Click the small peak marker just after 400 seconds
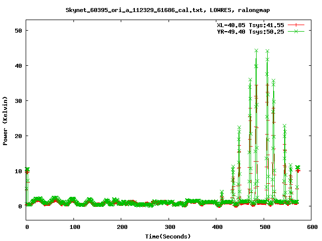 click(x=222, y=192)
